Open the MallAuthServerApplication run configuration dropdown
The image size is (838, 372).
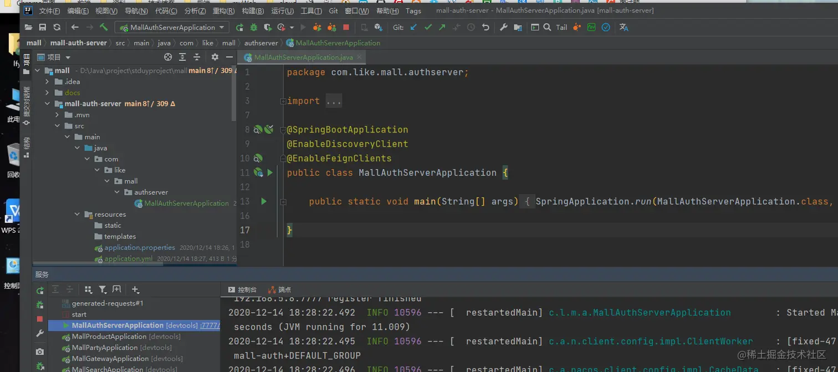tap(172, 27)
